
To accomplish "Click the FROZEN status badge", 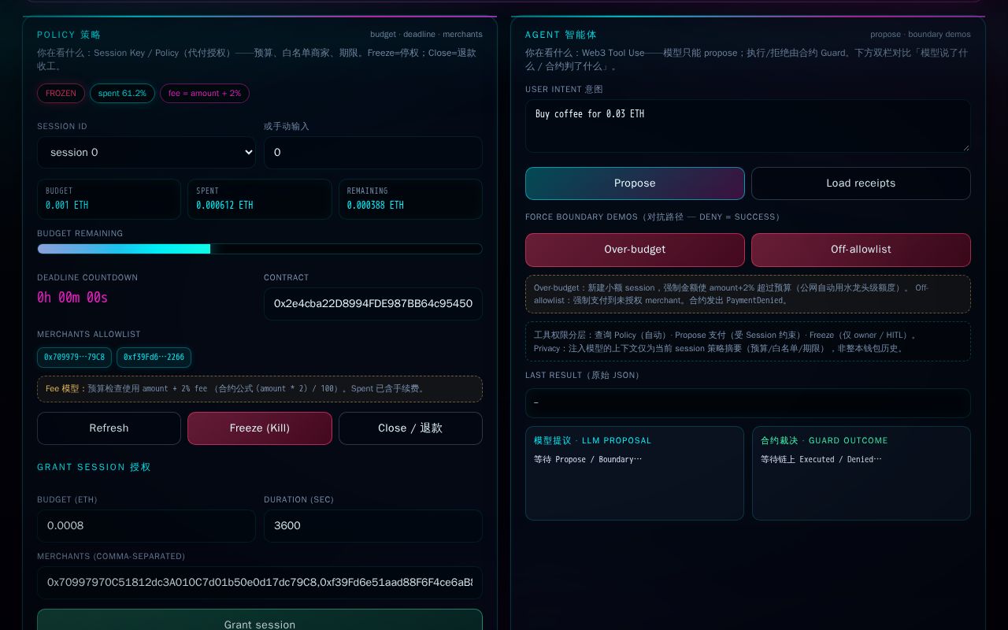I will click(61, 94).
